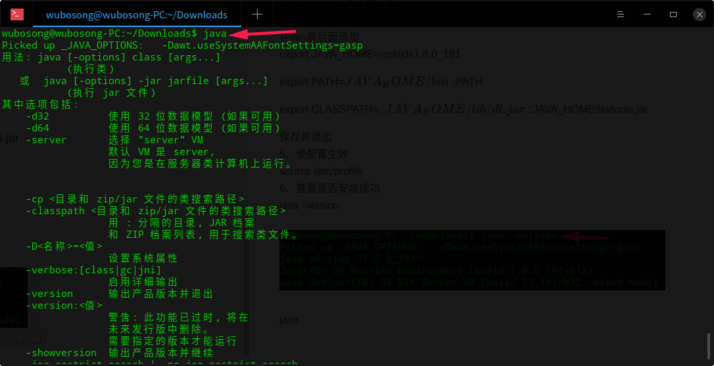This screenshot has height=366, width=714.
Task: Click the '-version:<值>' option
Action: point(64,306)
